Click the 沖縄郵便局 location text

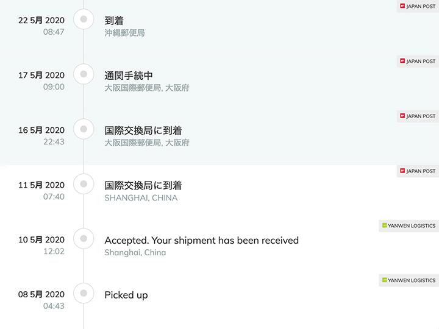coord(124,33)
